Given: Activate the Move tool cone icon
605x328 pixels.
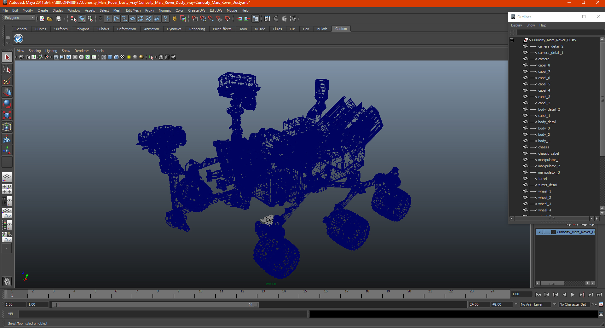Looking at the screenshot, I should click(x=7, y=92).
